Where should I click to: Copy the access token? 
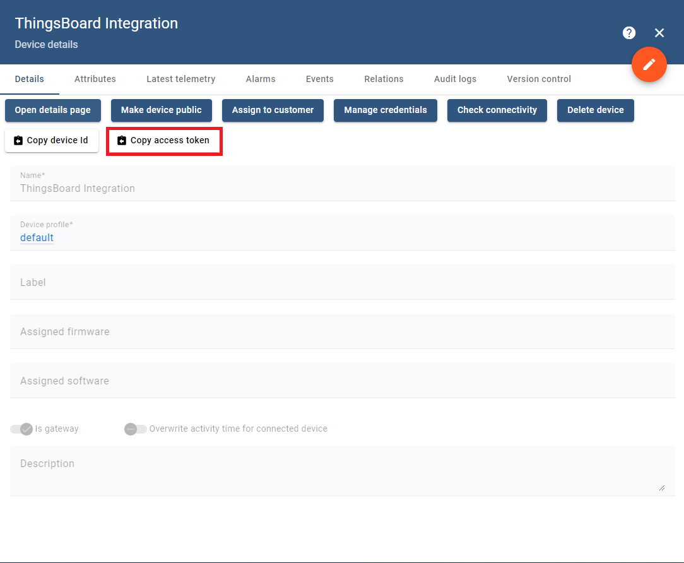point(164,140)
